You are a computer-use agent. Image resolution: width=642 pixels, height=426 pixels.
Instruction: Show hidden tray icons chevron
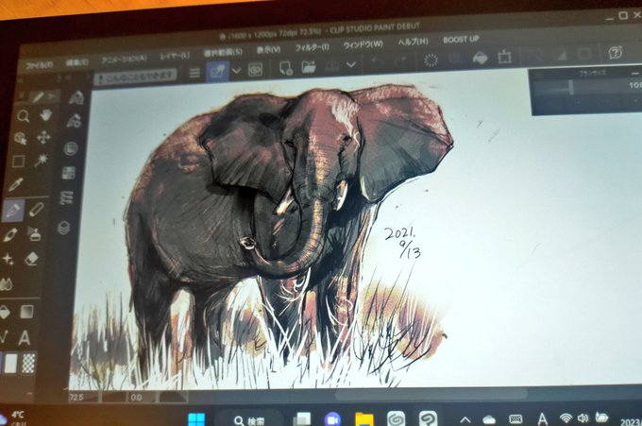(465, 419)
